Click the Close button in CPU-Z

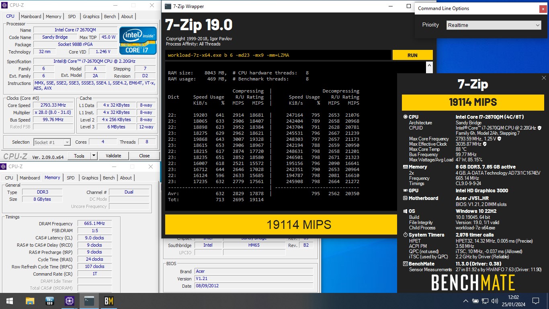(144, 156)
